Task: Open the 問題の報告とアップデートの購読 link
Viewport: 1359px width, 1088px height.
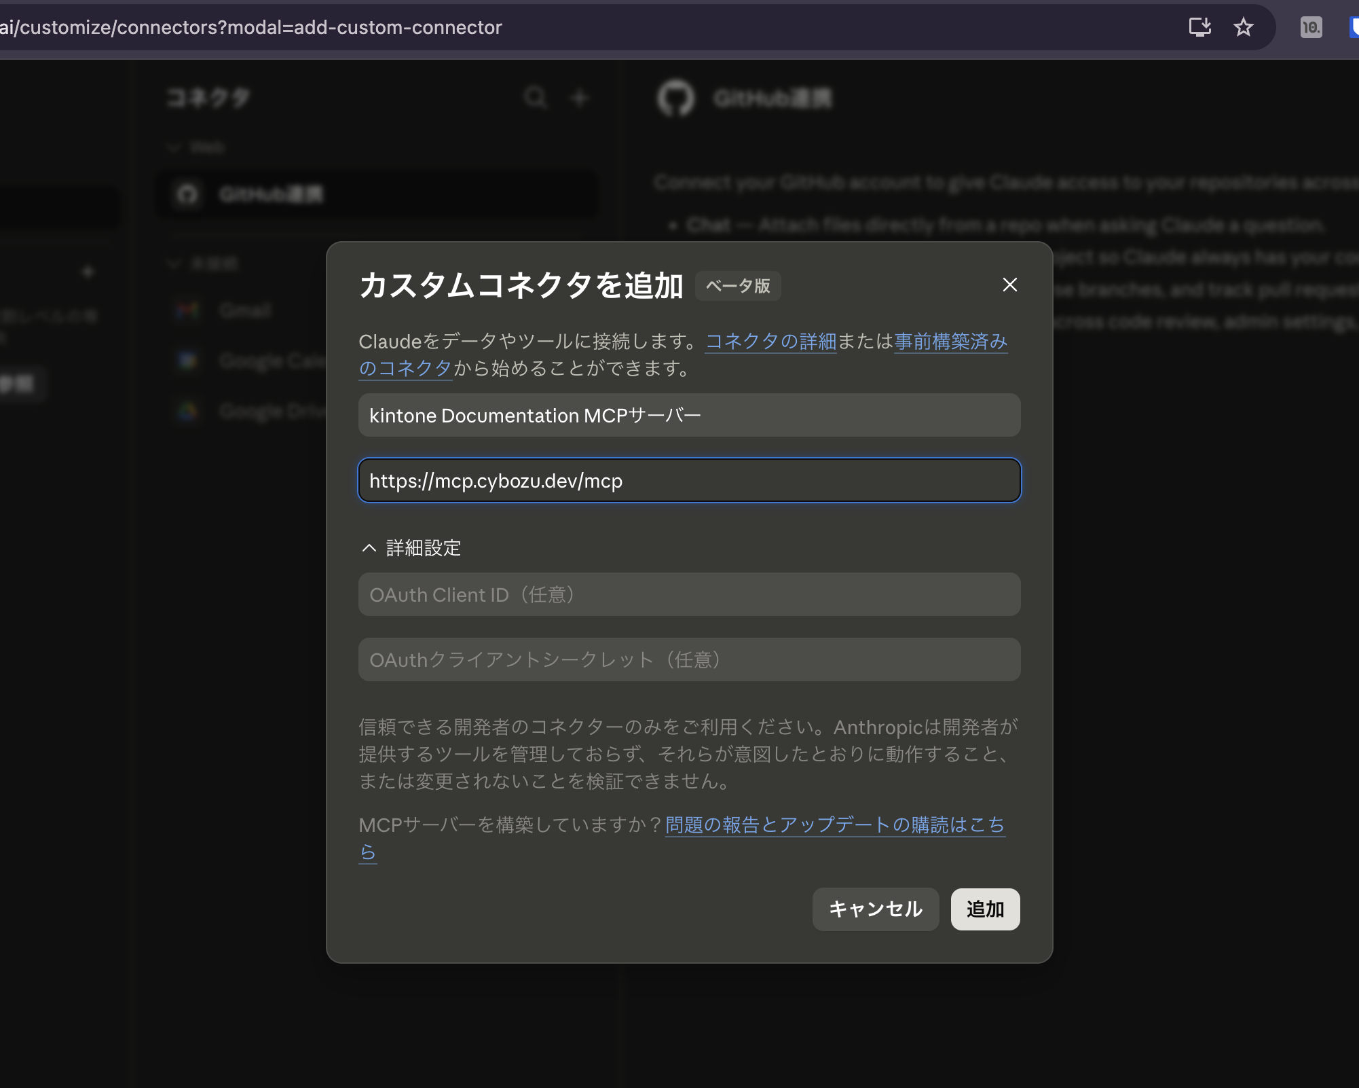Action: coord(834,824)
